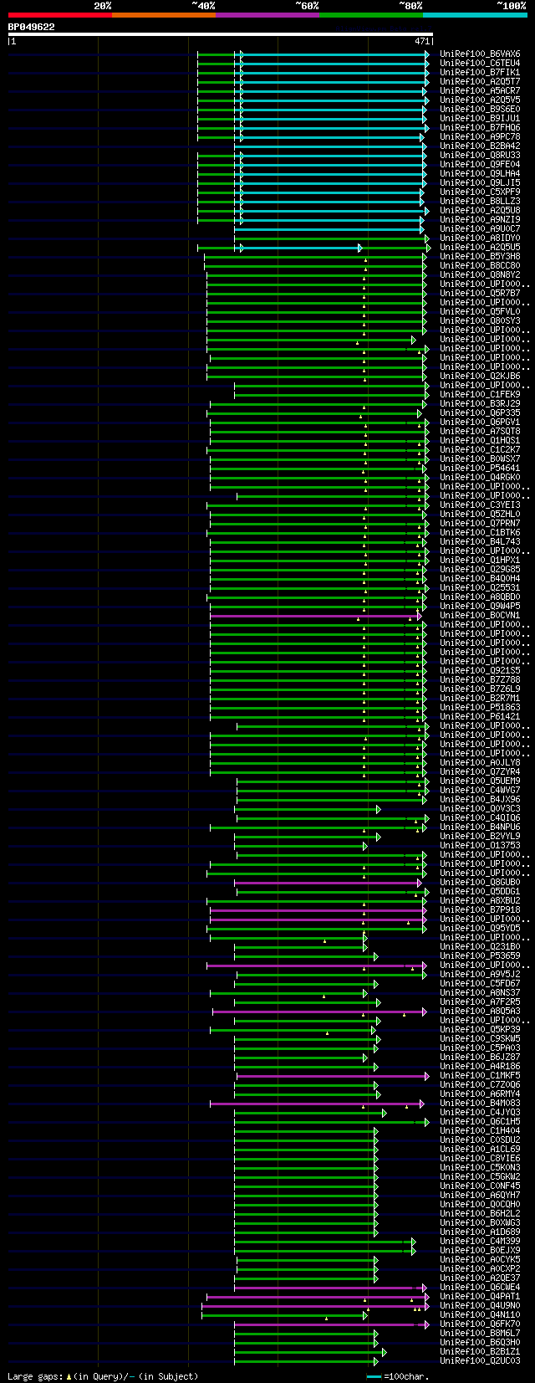Open hit UniRef100_B6VAX6
Viewport: 535px width, 1383px height.
click(480, 54)
